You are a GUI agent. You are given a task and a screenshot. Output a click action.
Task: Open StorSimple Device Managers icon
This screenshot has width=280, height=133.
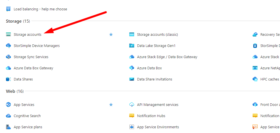coord(8,46)
